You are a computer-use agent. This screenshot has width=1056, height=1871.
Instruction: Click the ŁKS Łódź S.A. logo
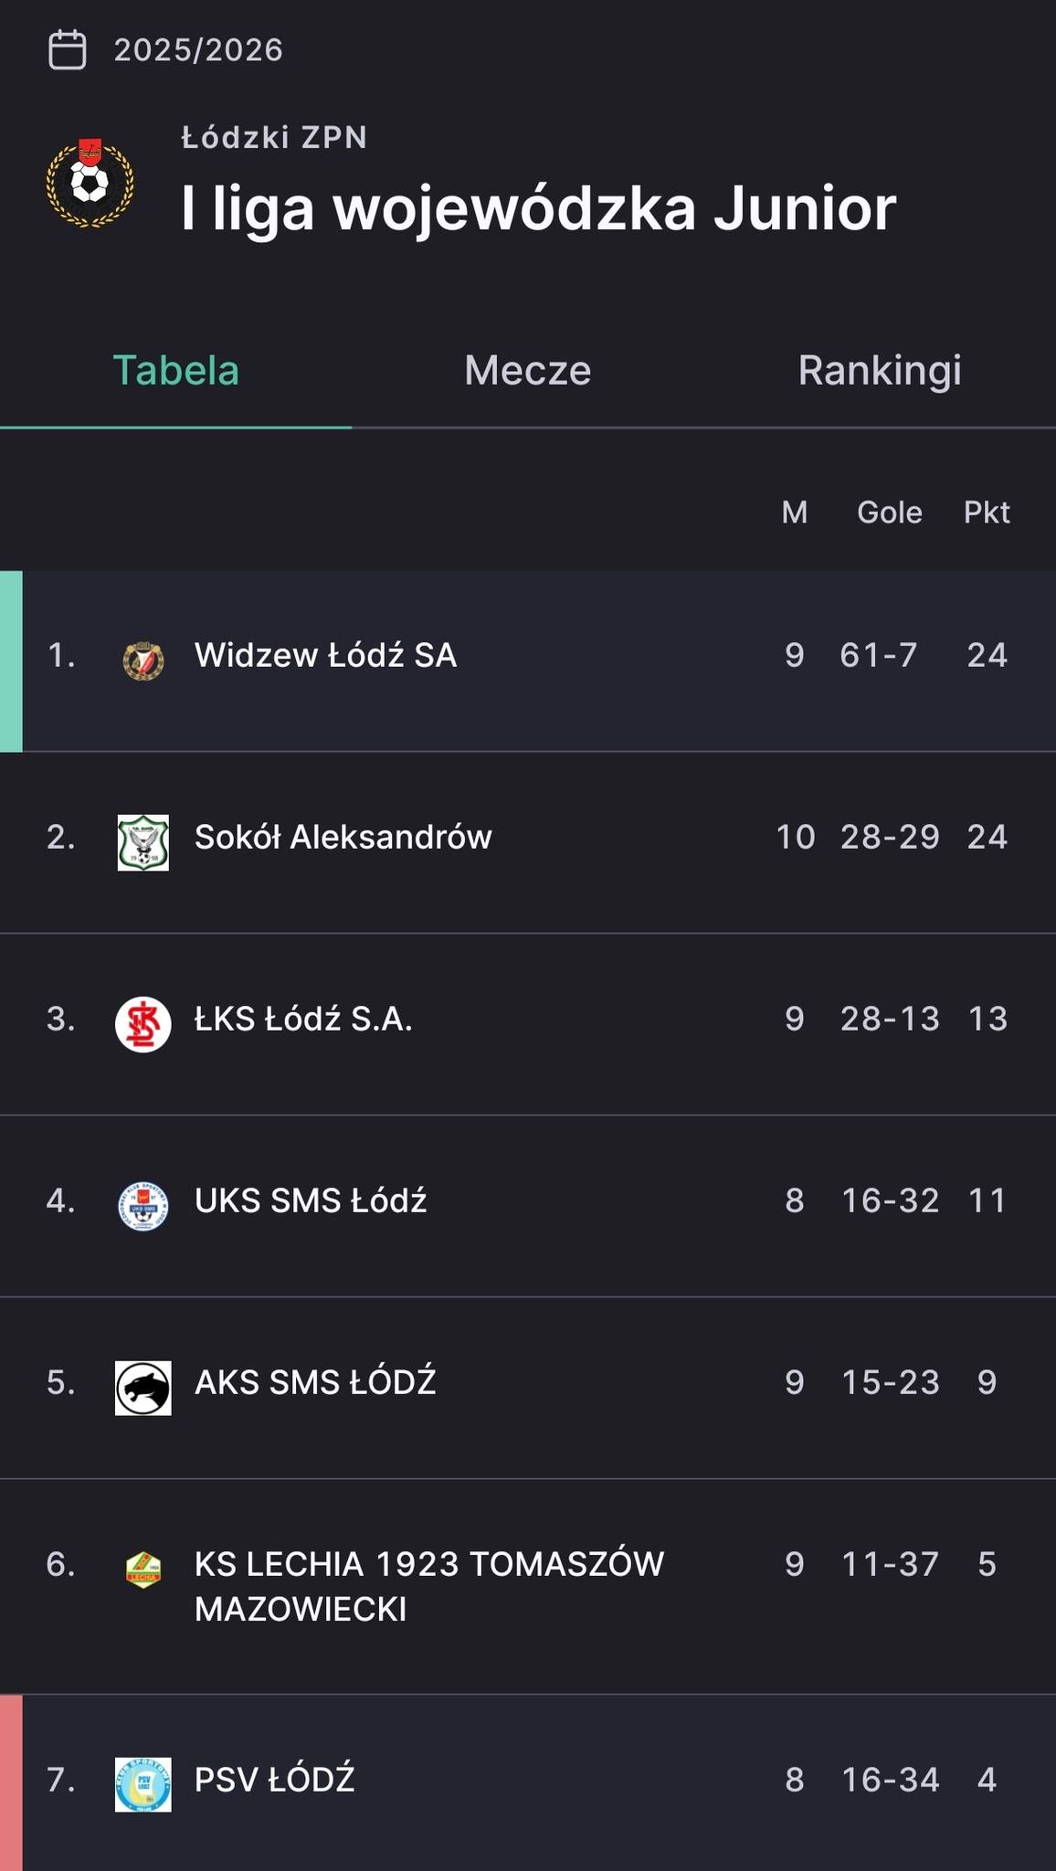(143, 1023)
